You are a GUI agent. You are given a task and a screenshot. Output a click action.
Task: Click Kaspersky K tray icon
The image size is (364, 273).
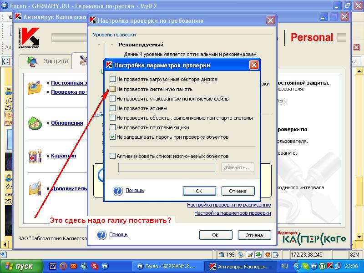329,266
